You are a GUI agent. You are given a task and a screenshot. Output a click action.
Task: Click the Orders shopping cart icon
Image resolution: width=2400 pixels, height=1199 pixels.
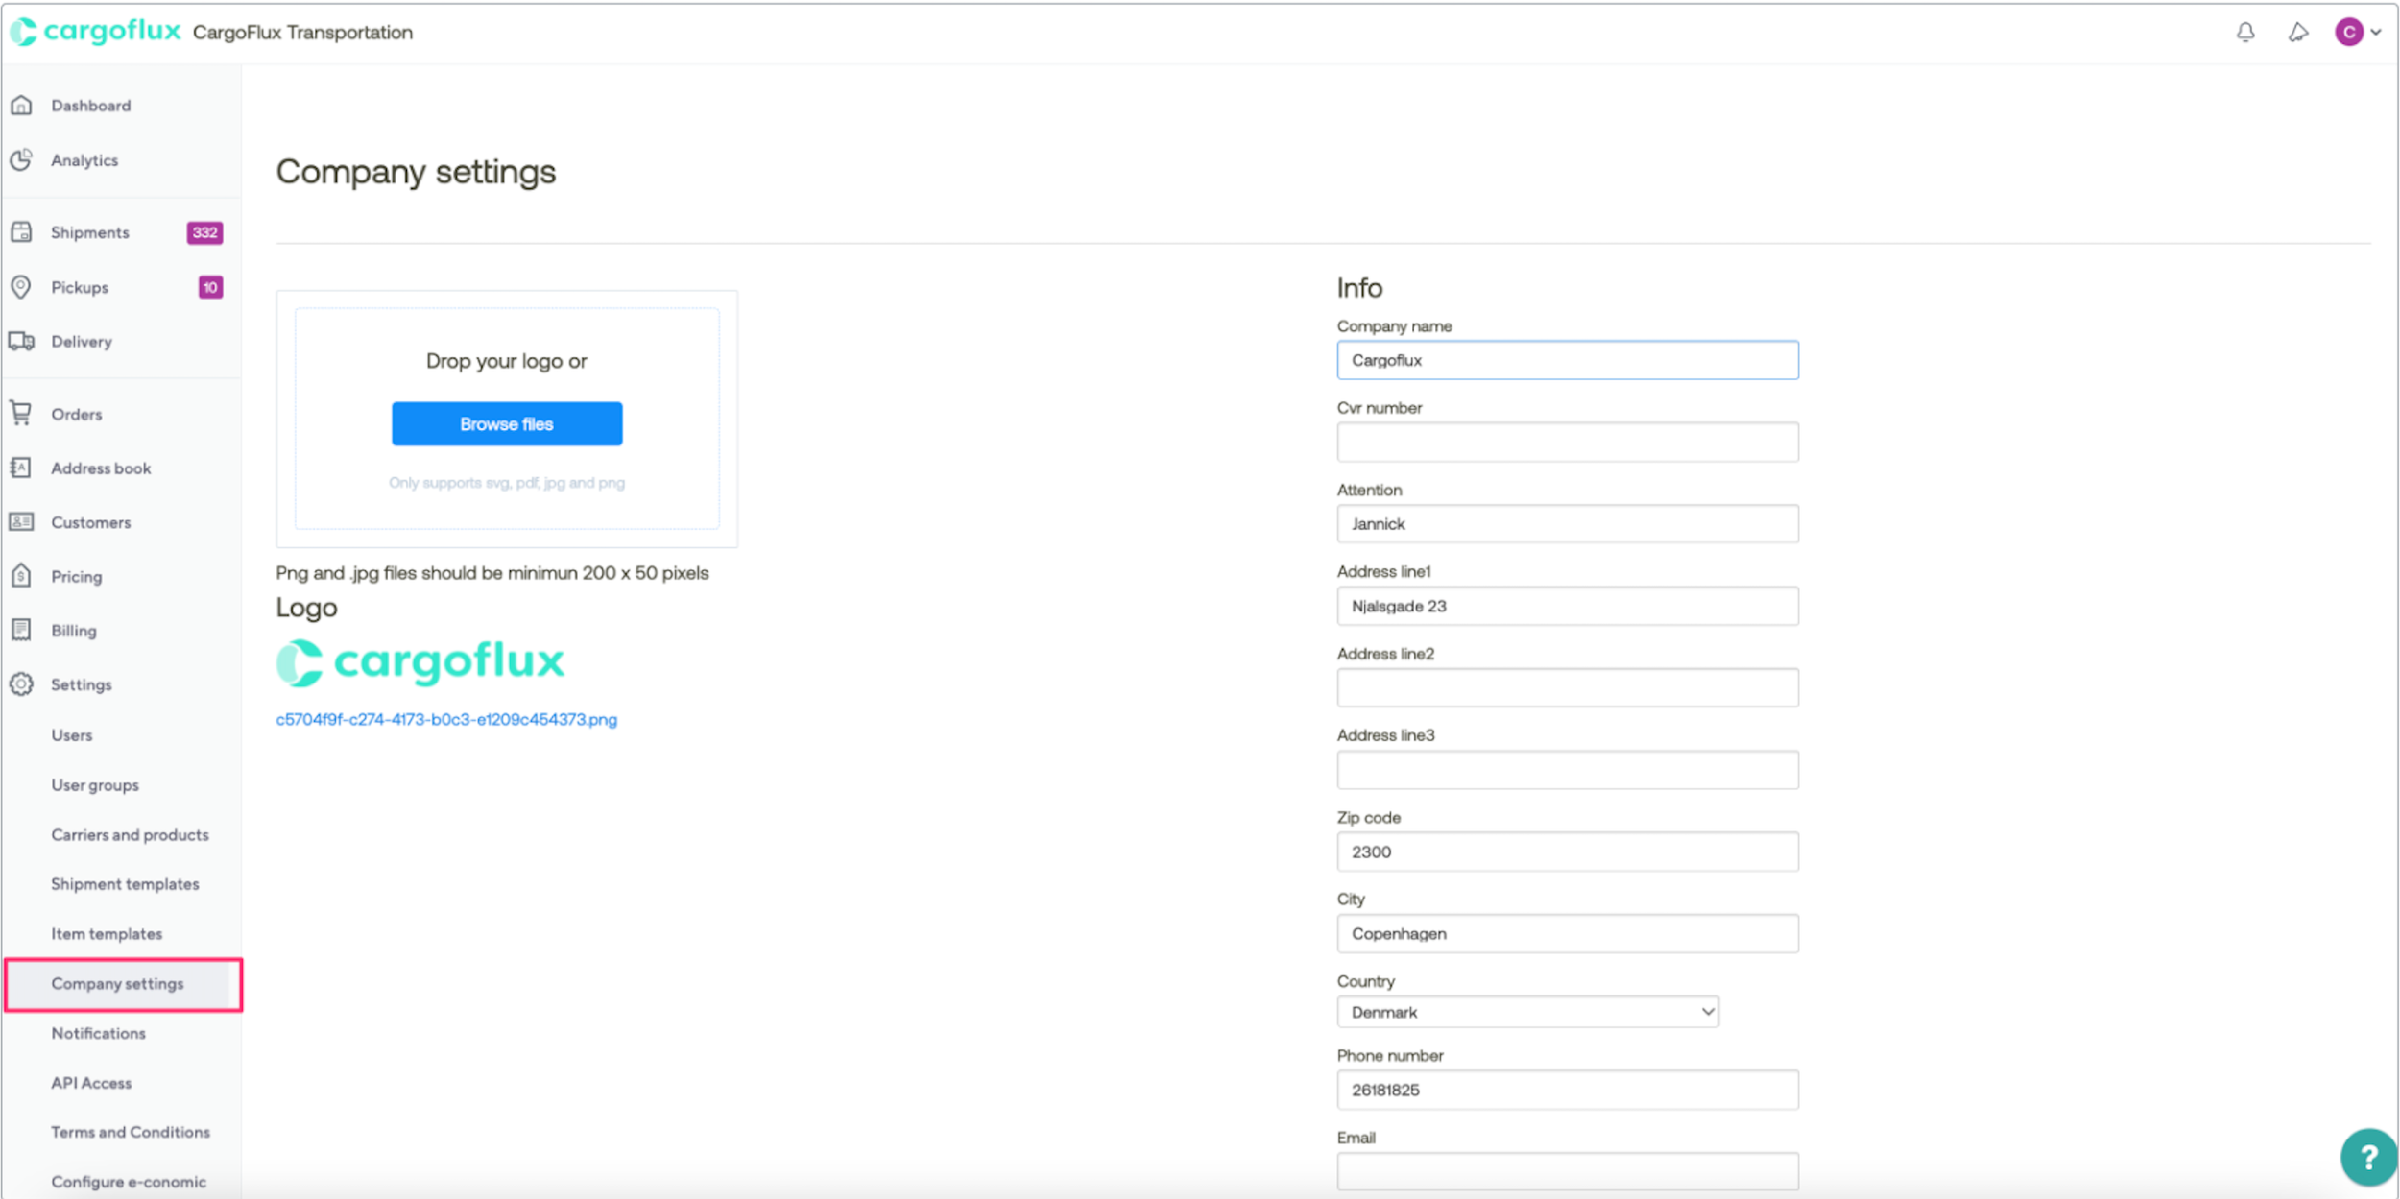click(21, 414)
